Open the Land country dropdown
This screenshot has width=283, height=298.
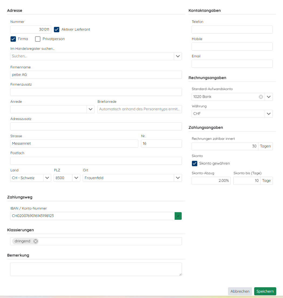click(x=47, y=178)
